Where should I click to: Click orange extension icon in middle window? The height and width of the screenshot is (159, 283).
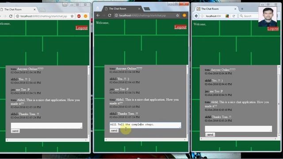coord(184,15)
